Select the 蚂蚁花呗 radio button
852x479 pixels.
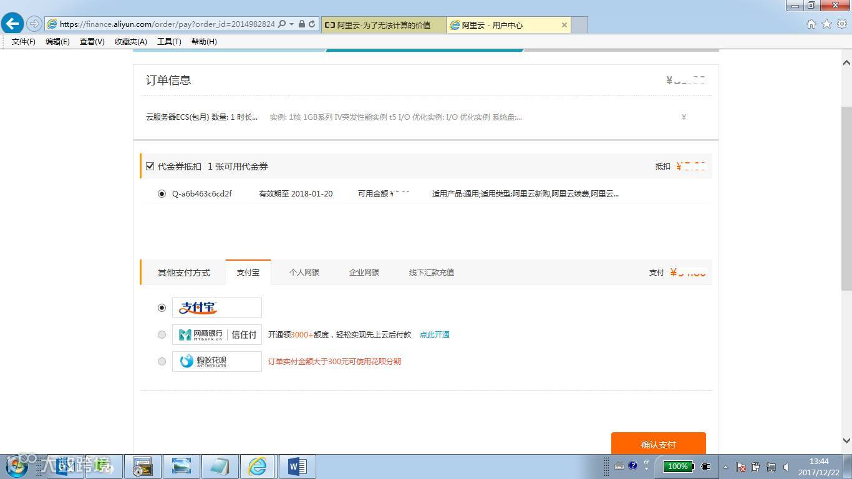click(162, 361)
